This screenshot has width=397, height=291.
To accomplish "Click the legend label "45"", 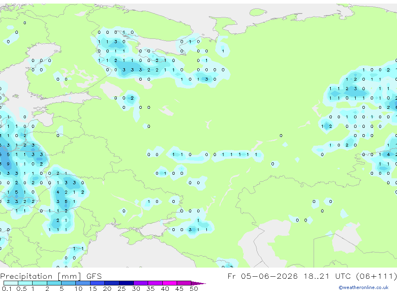I will [x=179, y=289].
